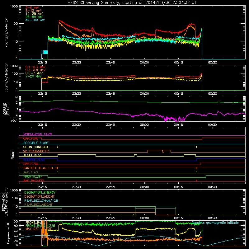Click the 00:00 tick under the decimation panel
249x249 pixels.
click(x=144, y=218)
